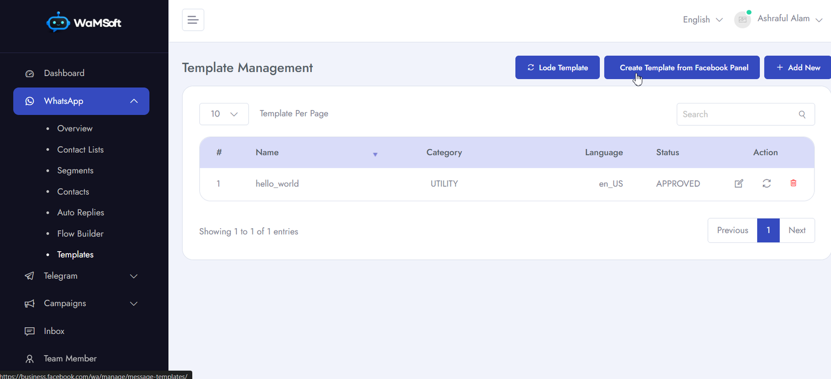831x379 pixels.
Task: Open Flow Builder page
Action: tap(81, 234)
